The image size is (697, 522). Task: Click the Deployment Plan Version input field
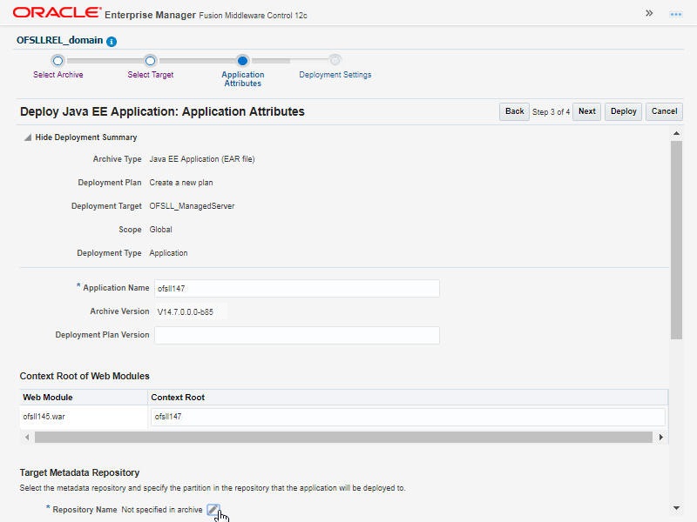point(297,335)
